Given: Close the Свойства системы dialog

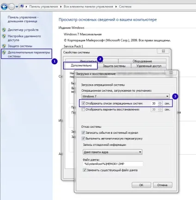Looking at the screenshot, I should pos(164,51).
